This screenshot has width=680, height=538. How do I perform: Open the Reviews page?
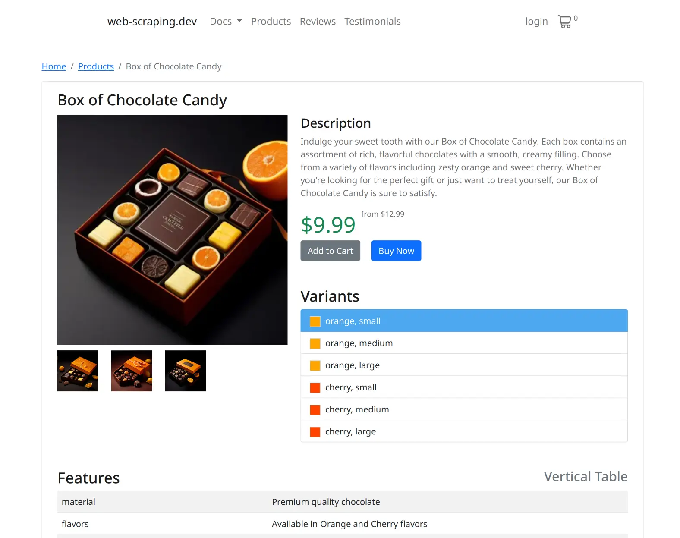coord(318,21)
